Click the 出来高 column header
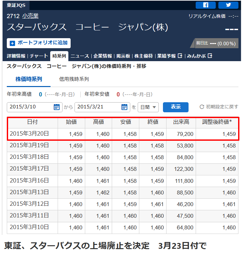Screen dimensions: 242x253 (181, 122)
